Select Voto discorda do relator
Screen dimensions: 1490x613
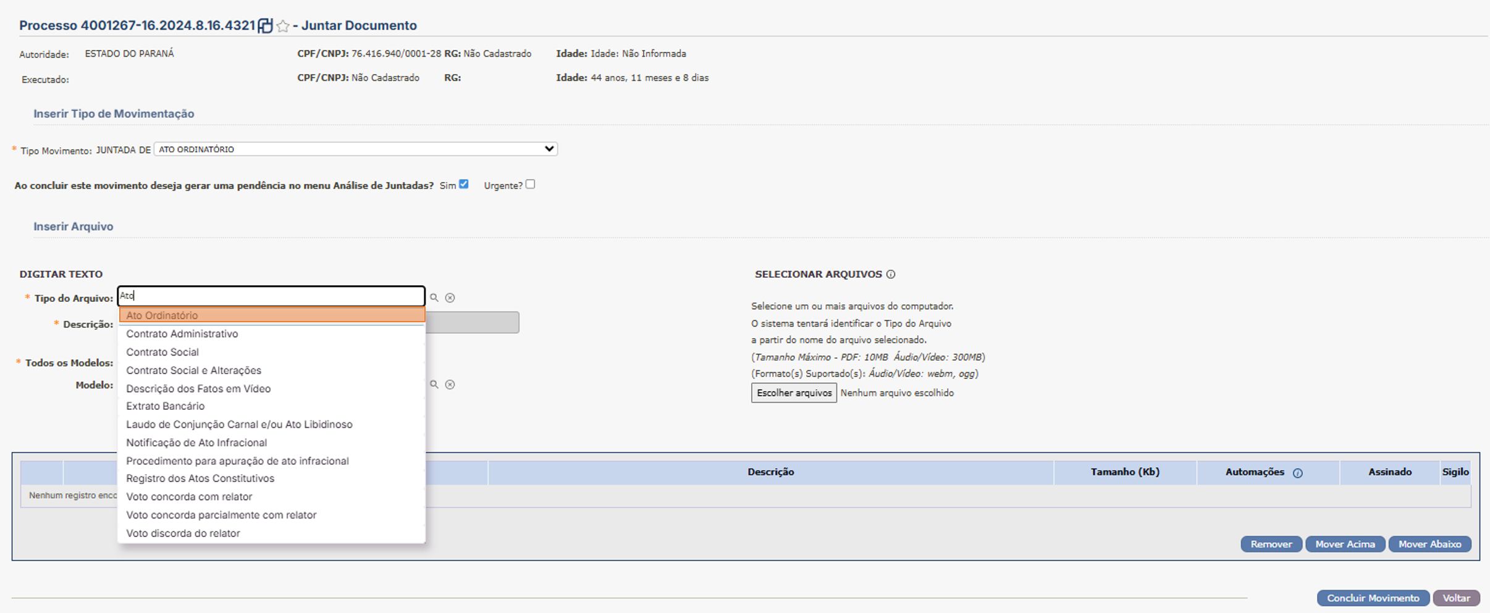coord(272,533)
